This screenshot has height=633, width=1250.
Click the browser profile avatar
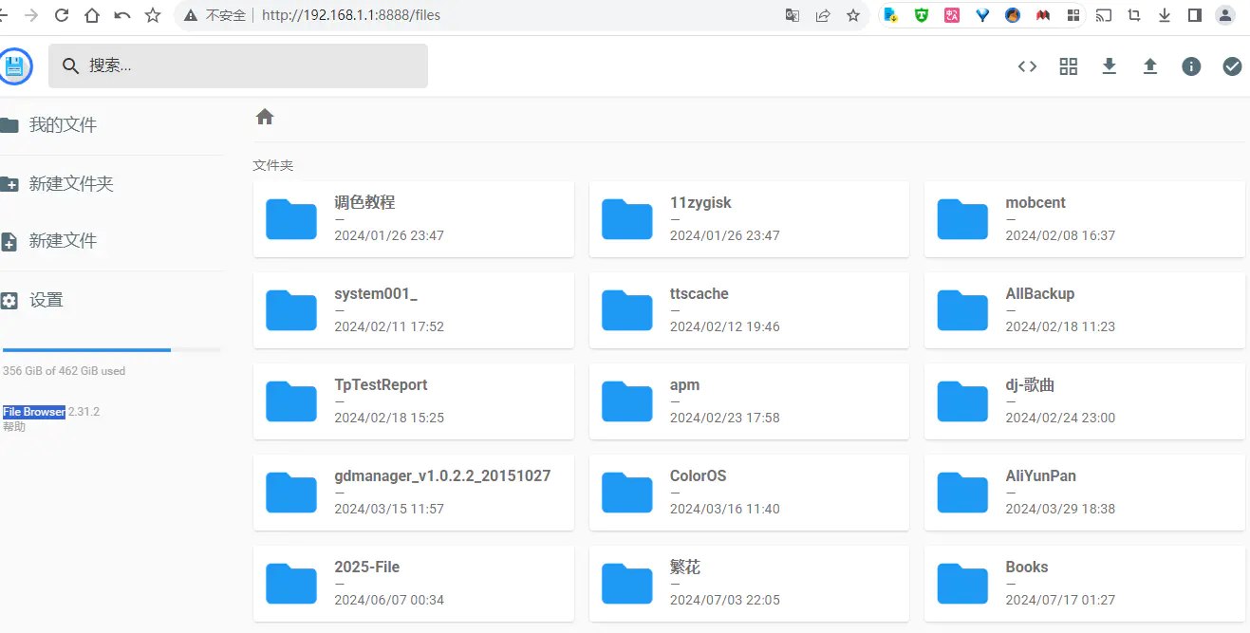pyautogui.click(x=1225, y=15)
